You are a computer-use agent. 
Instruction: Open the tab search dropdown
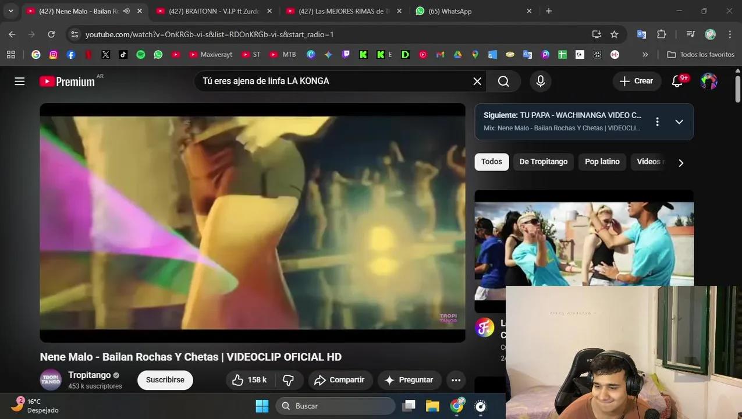pyautogui.click(x=10, y=11)
